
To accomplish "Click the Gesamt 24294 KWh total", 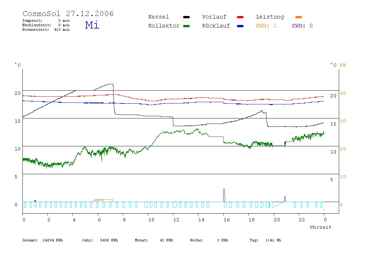I will [43, 240].
